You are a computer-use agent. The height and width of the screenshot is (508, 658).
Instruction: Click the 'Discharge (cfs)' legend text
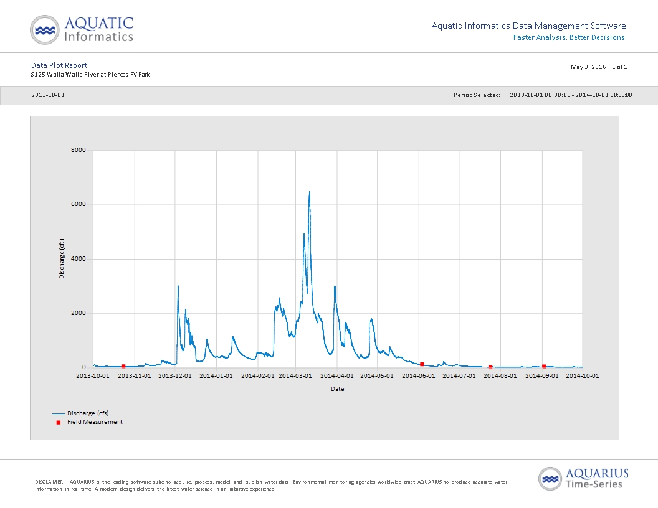88,413
